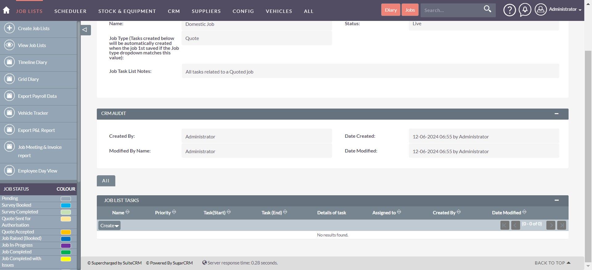
Task: Sort tasks by Task (End) column
Action: coord(274,212)
